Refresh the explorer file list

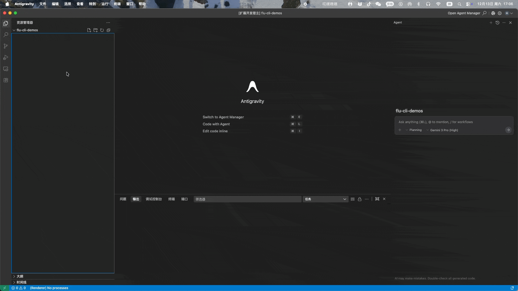coord(102,30)
